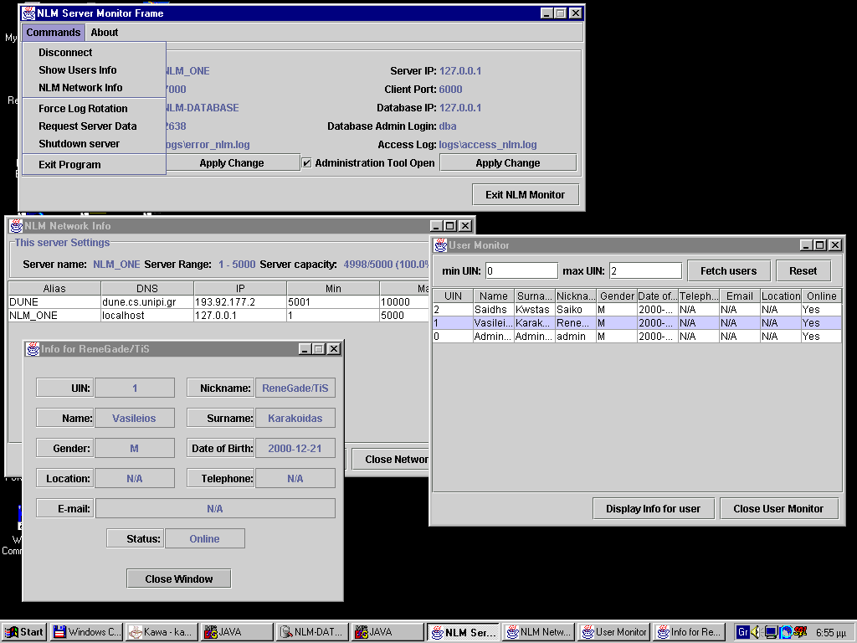Viewport: 857px width, 643px height.
Task: Select the Vasilei... user row
Action: [637, 323]
